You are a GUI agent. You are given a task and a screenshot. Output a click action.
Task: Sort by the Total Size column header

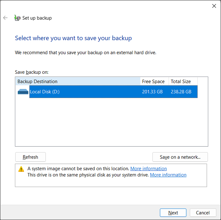[x=183, y=81]
